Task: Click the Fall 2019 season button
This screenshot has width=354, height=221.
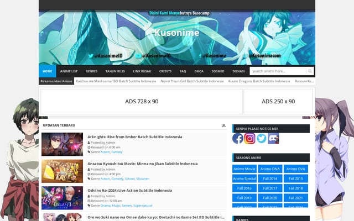Action: (x=244, y=198)
